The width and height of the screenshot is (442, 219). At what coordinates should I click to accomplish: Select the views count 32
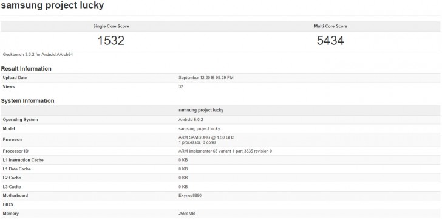click(x=181, y=87)
